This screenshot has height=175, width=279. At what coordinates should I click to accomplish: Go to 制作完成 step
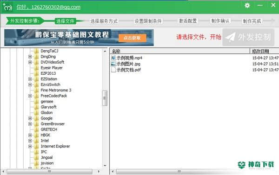coord(252,21)
